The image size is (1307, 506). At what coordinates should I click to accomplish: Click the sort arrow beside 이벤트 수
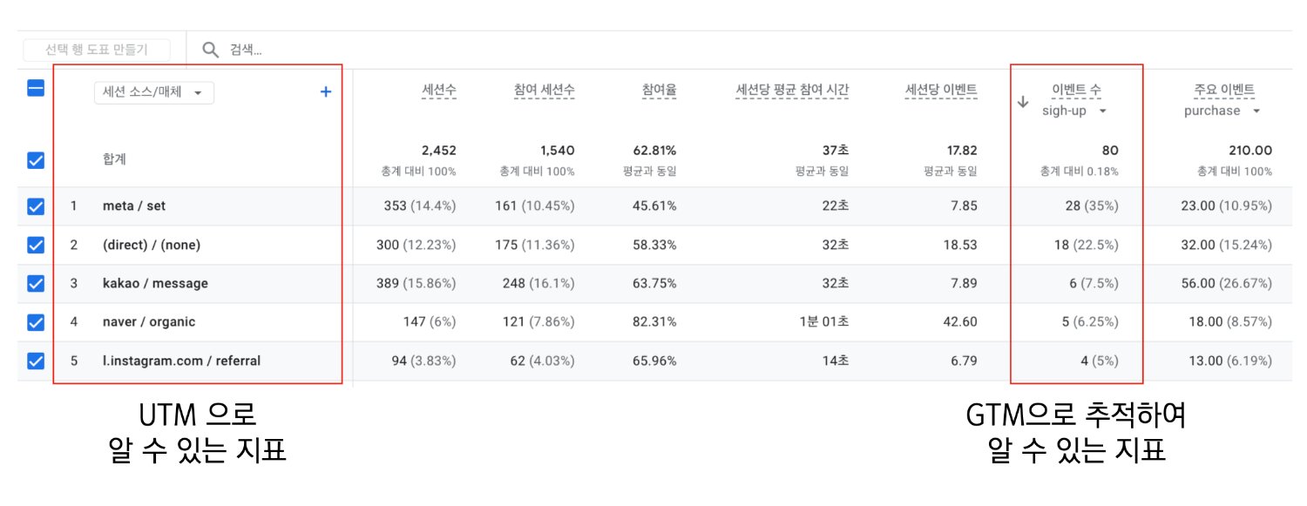click(x=1023, y=102)
